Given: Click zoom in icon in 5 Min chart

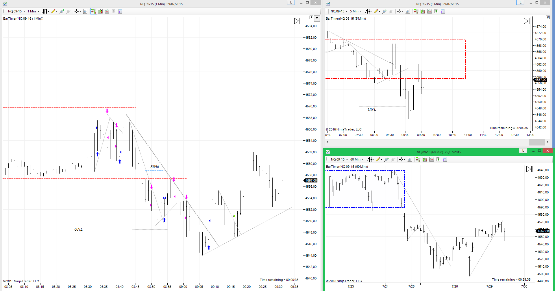Looking at the screenshot, I should (384, 11).
